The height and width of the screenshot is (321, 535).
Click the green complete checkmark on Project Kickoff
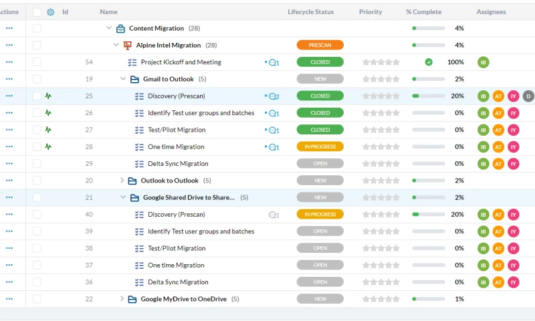[x=429, y=62]
